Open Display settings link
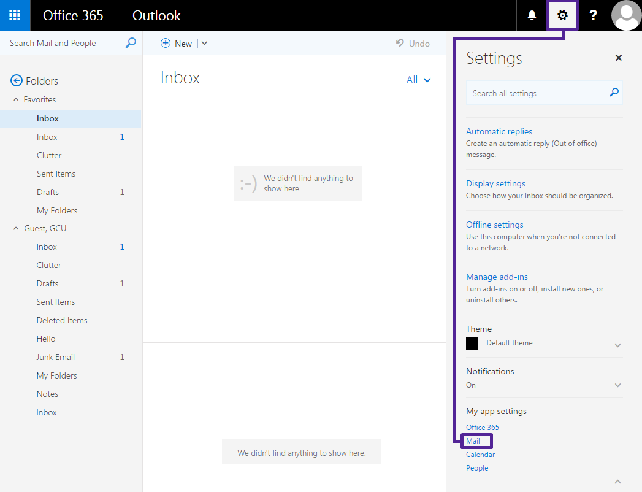Image resolution: width=642 pixels, height=492 pixels. click(495, 183)
